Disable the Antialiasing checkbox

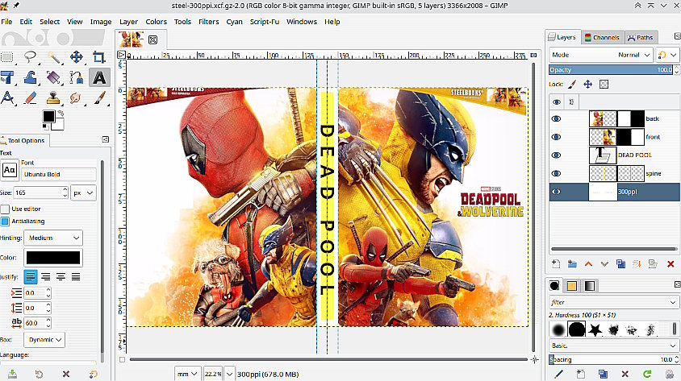[x=5, y=221]
